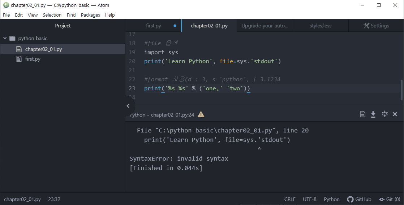Open the Edit menu
The height and width of the screenshot is (205, 404).
(x=18, y=15)
